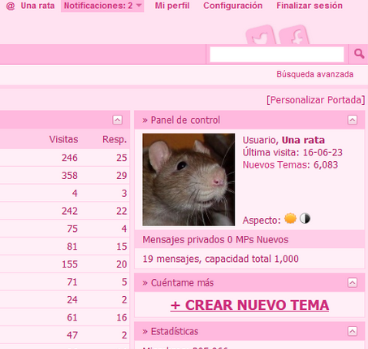Viewport: 368px width, 349px height.
Task: Collapse the Estadísticas box
Action: pyautogui.click(x=353, y=331)
